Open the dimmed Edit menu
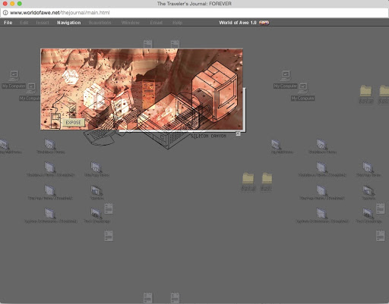 (24, 23)
